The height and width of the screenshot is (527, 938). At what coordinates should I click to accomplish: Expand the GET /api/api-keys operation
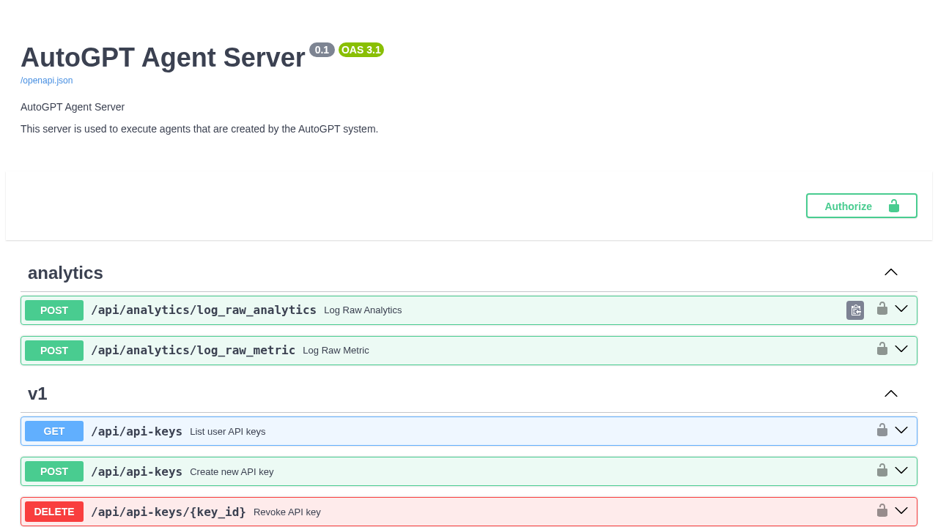902,430
